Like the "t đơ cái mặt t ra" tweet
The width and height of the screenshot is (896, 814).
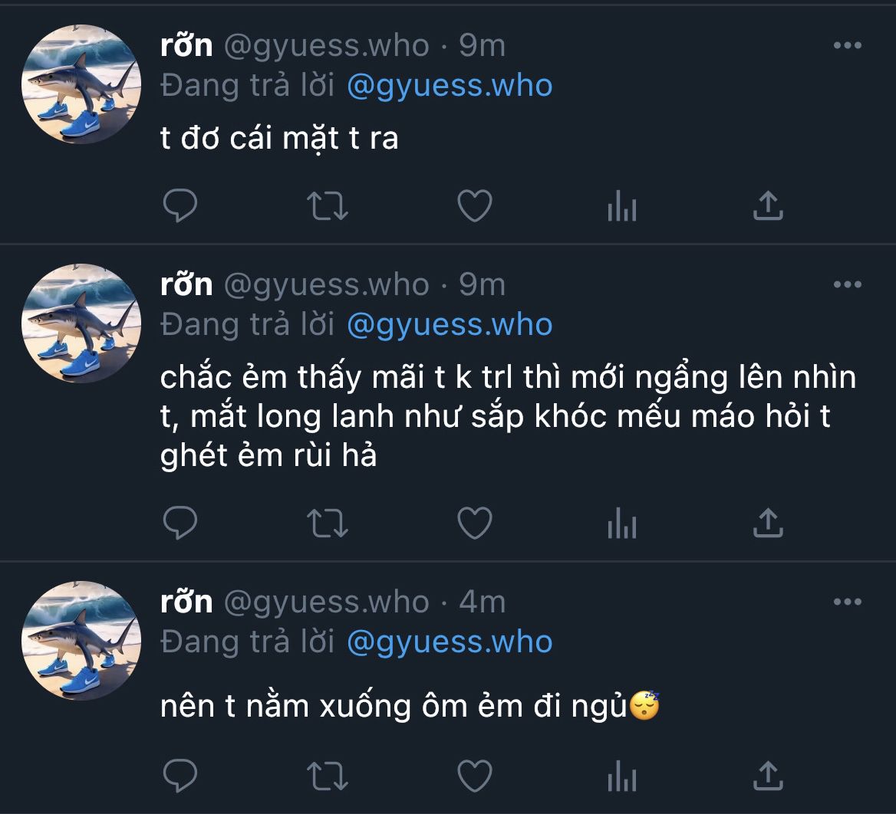[474, 205]
